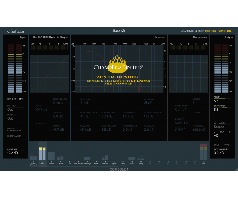
Task: Toggle Filters to Compressor
Action: pyautogui.click(x=14, y=129)
